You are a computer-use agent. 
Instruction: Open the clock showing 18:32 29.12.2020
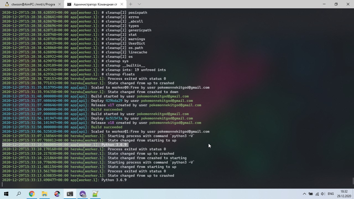[x=344, y=194]
